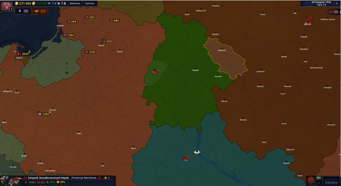Click the white dove diplomacy points icon
This screenshot has width=341, height=186.
(x=59, y=3)
